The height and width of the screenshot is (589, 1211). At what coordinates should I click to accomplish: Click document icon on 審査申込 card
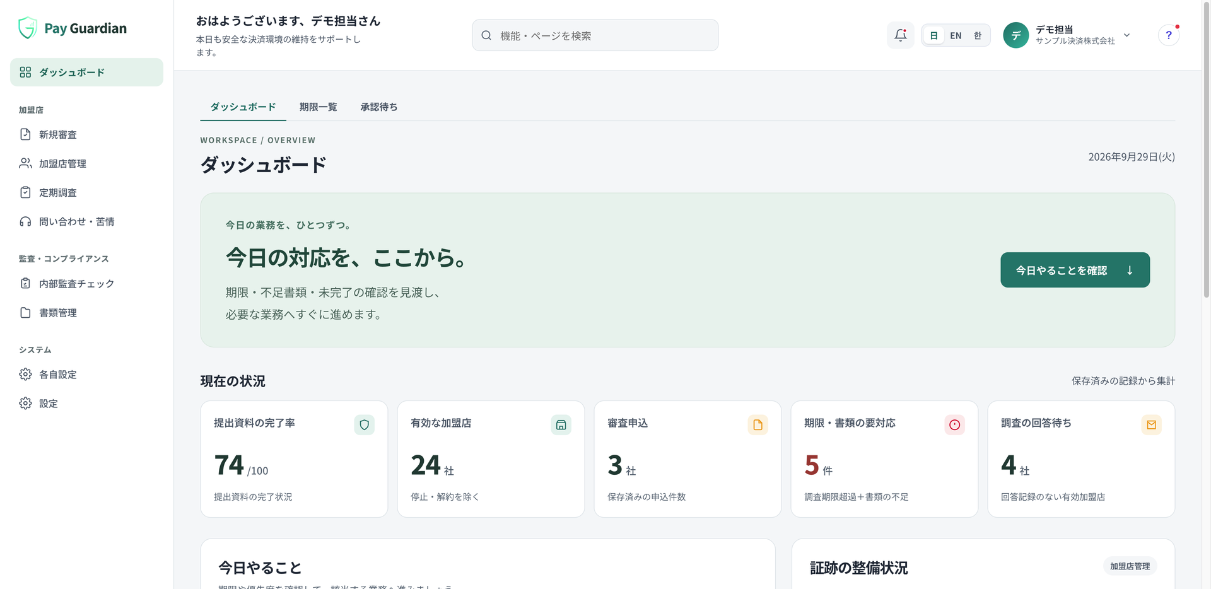758,425
